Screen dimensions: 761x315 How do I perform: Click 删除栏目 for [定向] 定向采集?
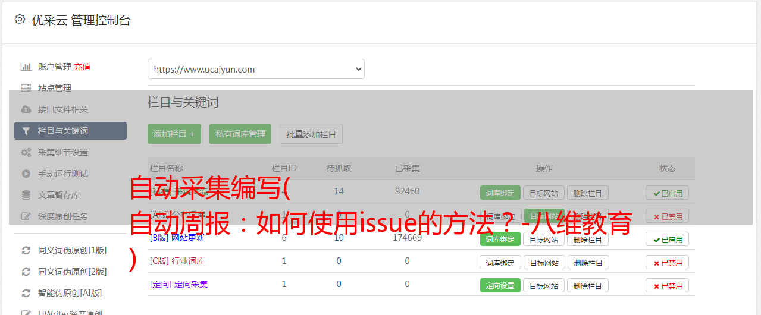coord(588,285)
